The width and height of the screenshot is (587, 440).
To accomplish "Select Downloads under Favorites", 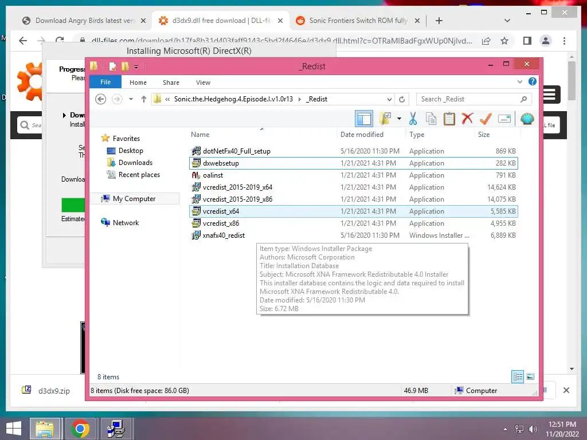I will (135, 162).
